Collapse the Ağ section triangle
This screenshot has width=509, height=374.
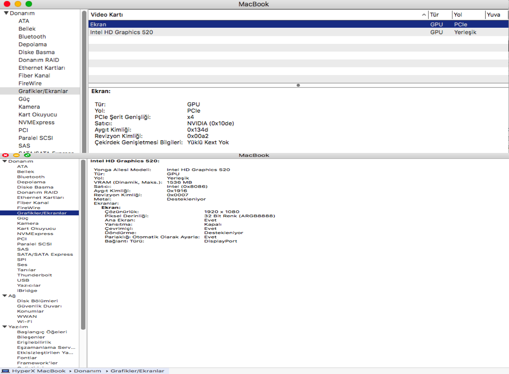(x=5, y=296)
